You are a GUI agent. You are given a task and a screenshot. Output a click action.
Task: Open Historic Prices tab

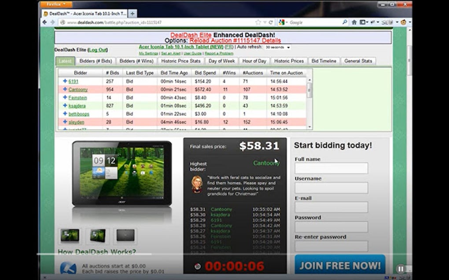(289, 61)
